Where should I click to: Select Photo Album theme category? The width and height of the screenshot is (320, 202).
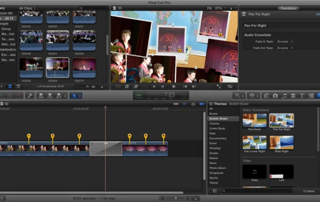click(223, 168)
